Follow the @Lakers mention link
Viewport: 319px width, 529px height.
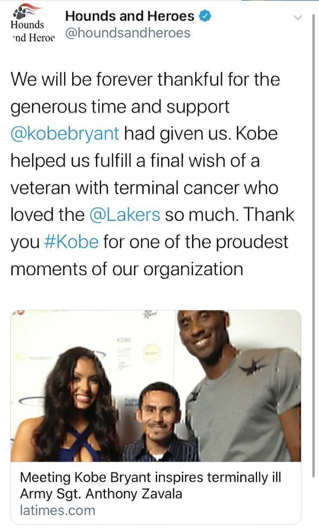[125, 215]
